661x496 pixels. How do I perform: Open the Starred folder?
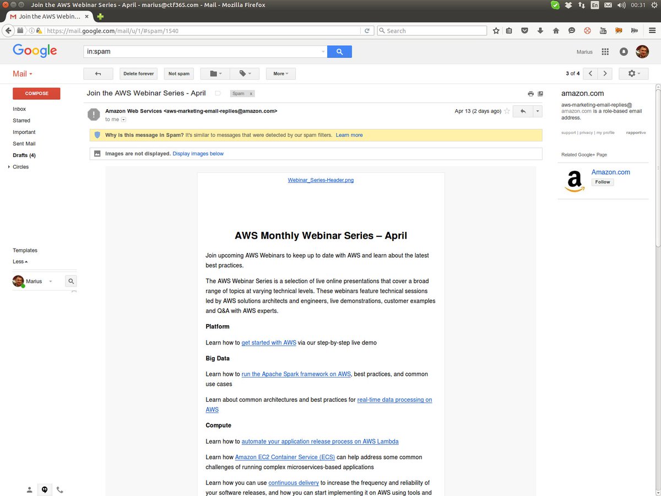click(x=21, y=121)
